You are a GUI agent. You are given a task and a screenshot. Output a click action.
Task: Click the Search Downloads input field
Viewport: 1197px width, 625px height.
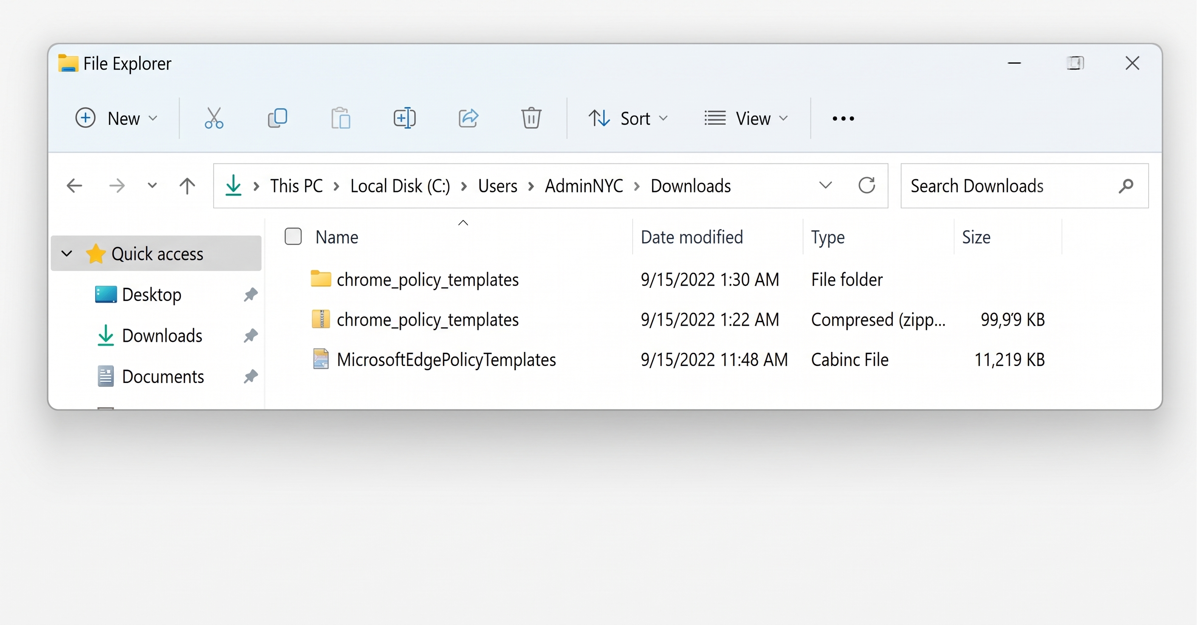coord(1024,186)
